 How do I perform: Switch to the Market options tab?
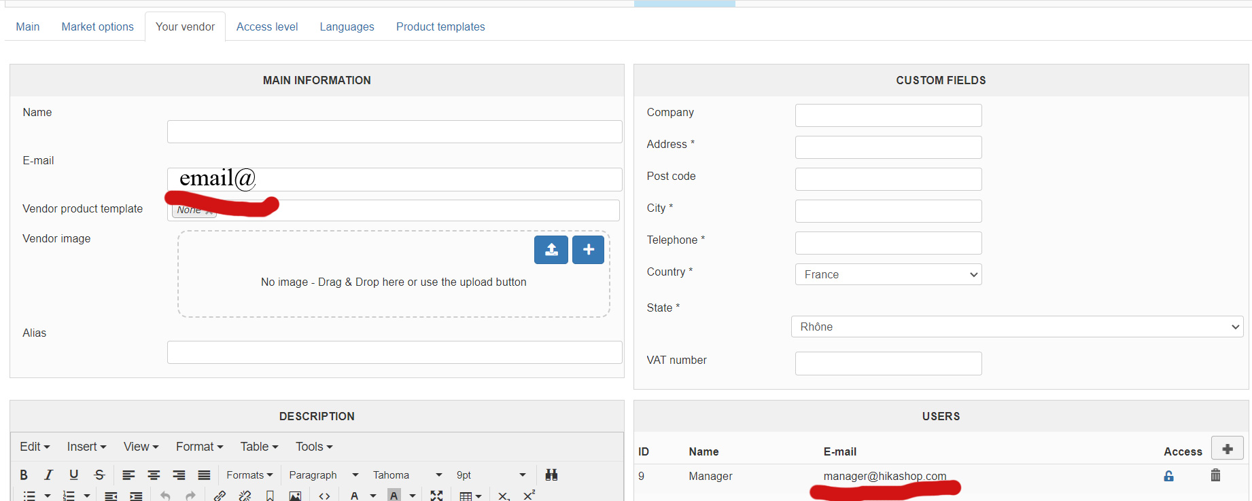[97, 26]
